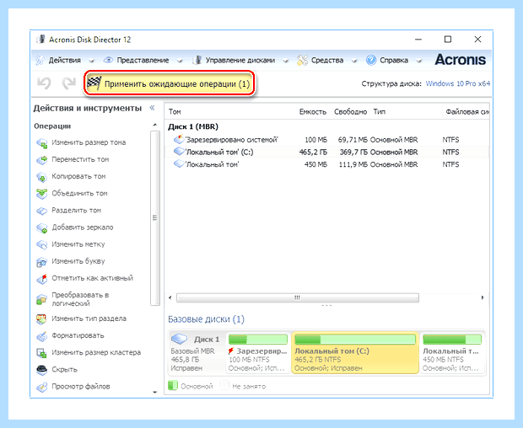
Task: Click the Add mirror icon (Добавить зеркало)
Action: 41,227
